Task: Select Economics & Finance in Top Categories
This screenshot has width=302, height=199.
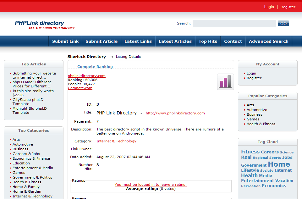Action: 31,158
